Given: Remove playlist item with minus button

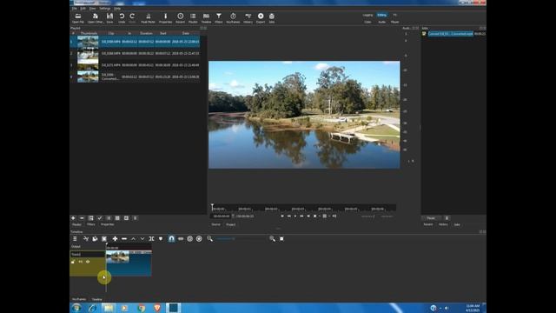Looking at the screenshot, I should (x=82, y=218).
